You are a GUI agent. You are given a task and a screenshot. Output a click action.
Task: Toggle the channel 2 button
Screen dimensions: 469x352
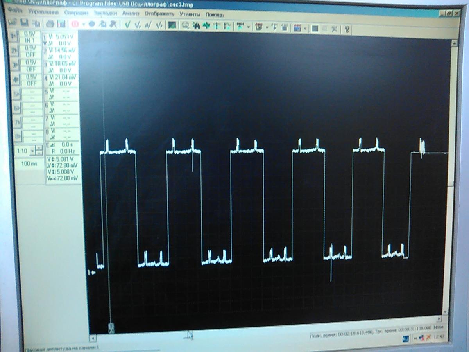(14, 51)
